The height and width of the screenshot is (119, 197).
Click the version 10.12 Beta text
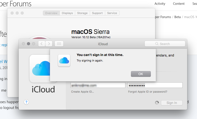tap(91, 37)
